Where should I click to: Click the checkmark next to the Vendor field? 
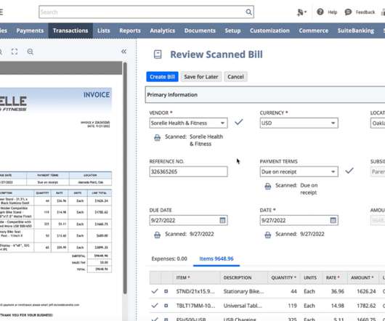click(238, 122)
